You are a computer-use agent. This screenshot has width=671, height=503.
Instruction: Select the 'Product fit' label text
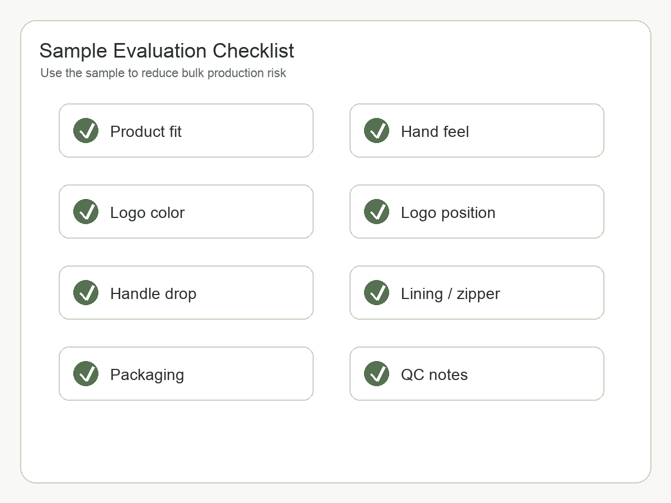click(146, 131)
